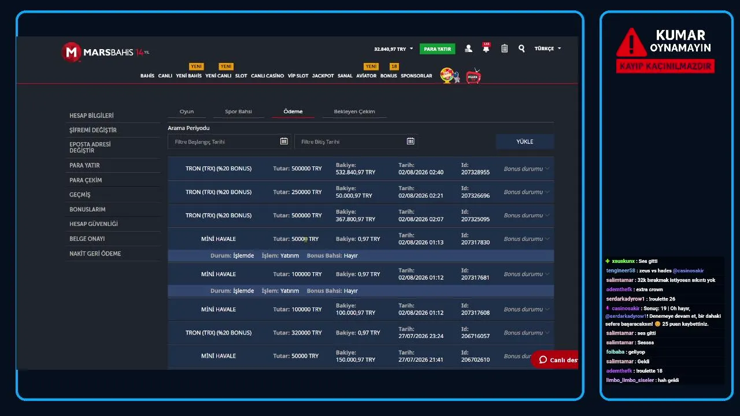Click chat username xsuskunx
Viewport: 740px width, 416px height.
[x=623, y=261]
